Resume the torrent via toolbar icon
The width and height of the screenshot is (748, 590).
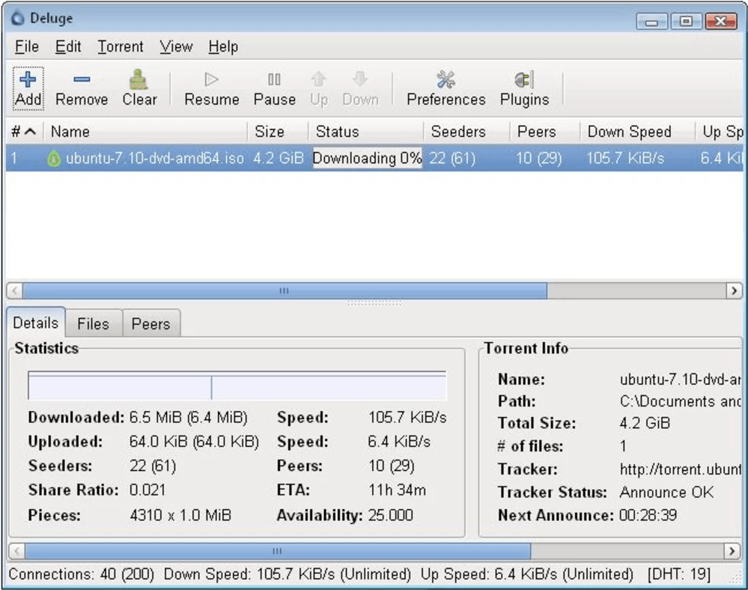pos(210,86)
